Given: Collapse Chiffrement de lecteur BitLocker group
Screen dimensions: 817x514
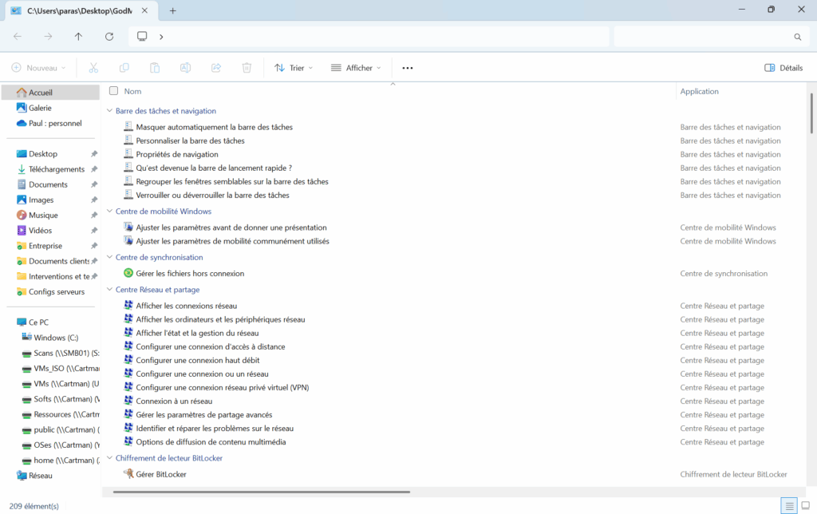Looking at the screenshot, I should [x=109, y=457].
